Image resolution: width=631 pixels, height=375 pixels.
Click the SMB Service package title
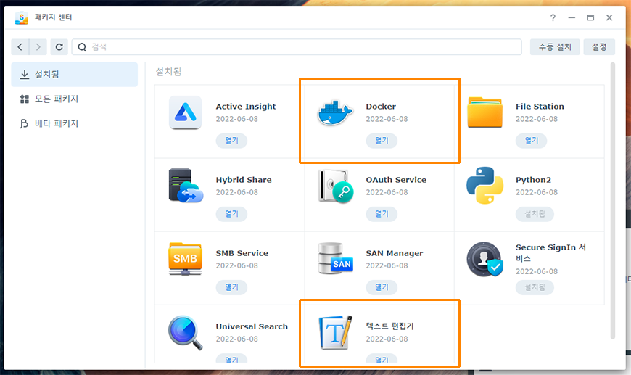coord(242,253)
